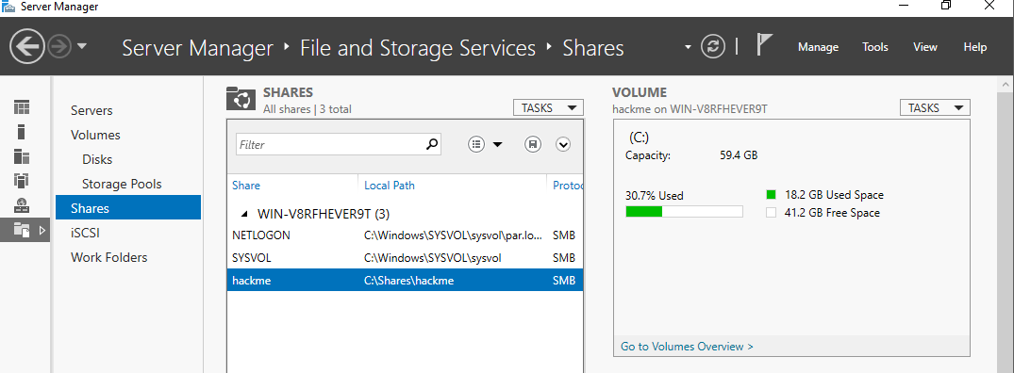Viewport: 1014px width, 373px height.
Task: Open dropdown arrow beside refresh icon
Action: 688,47
